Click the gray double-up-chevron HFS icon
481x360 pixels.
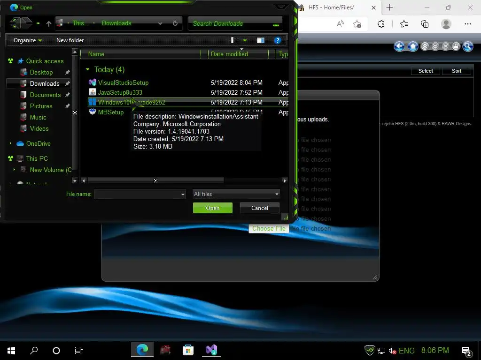tap(425, 46)
